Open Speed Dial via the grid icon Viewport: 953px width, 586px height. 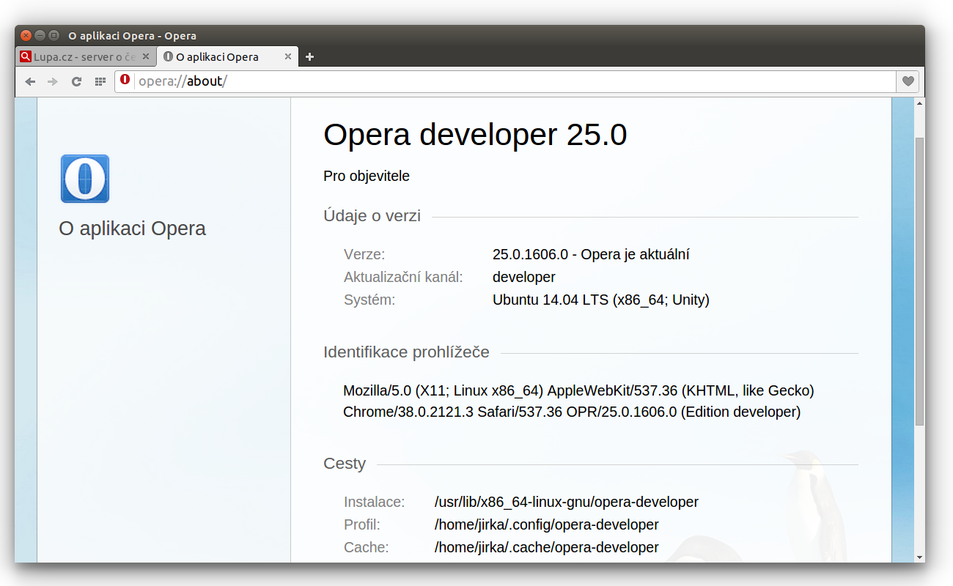(100, 81)
